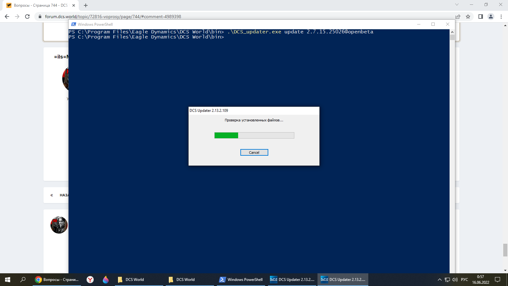Viewport: 508px width, 286px height.
Task: Open Chrome side panel
Action: click(x=481, y=17)
